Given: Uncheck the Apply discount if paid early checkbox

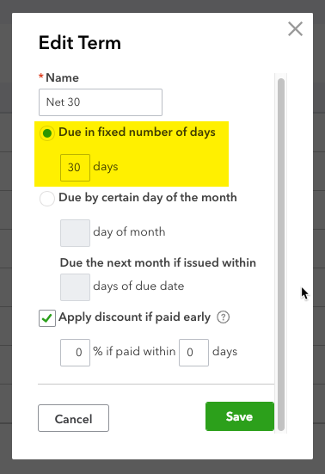Looking at the screenshot, I should coord(47,318).
